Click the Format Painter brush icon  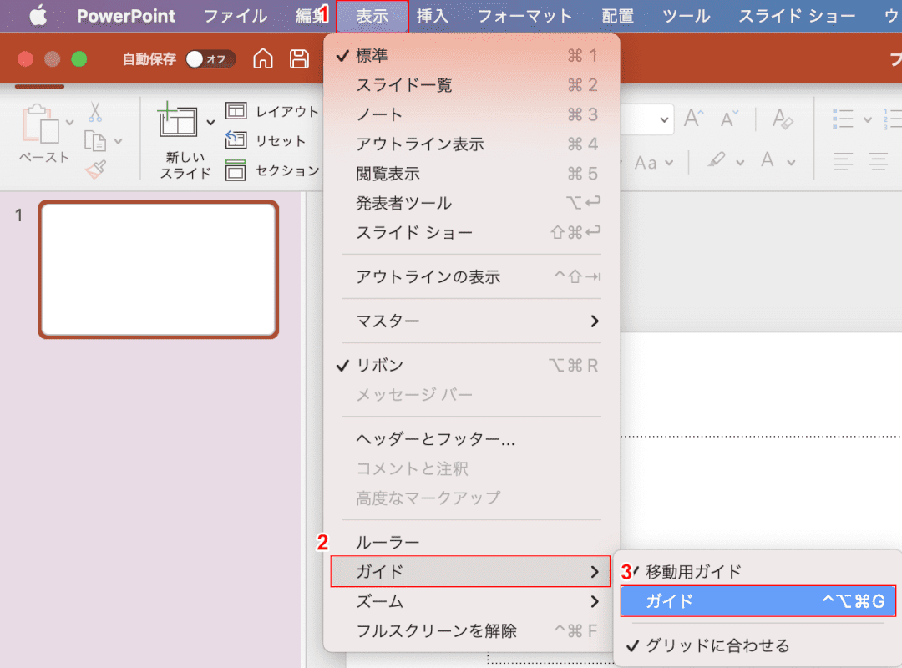click(x=95, y=170)
